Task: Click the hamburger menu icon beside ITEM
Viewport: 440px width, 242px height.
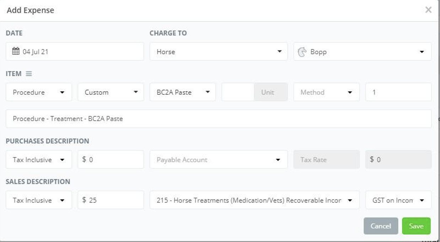Action: coord(29,74)
